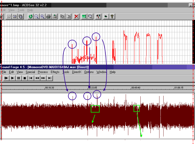Open Sound Forge Effects menu

(55, 72)
